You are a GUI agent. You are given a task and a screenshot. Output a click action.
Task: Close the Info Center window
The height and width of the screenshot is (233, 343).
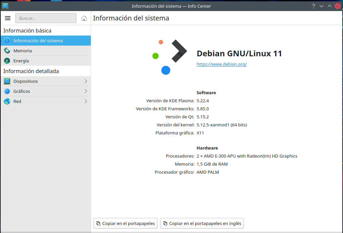click(338, 6)
